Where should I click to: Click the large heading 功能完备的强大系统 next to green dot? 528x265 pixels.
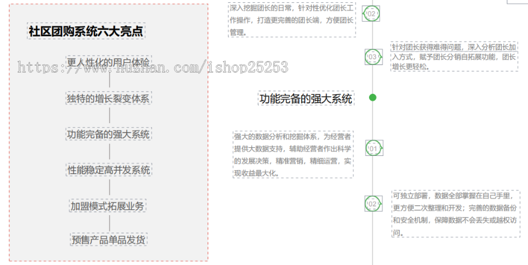click(x=306, y=98)
